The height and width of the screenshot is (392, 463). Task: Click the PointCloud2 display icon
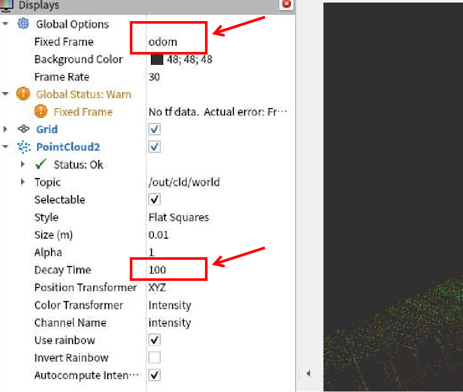click(x=23, y=147)
